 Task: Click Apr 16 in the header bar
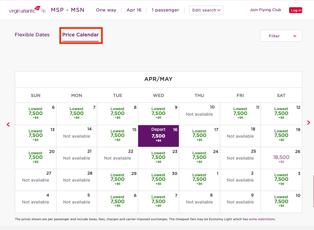tap(134, 10)
